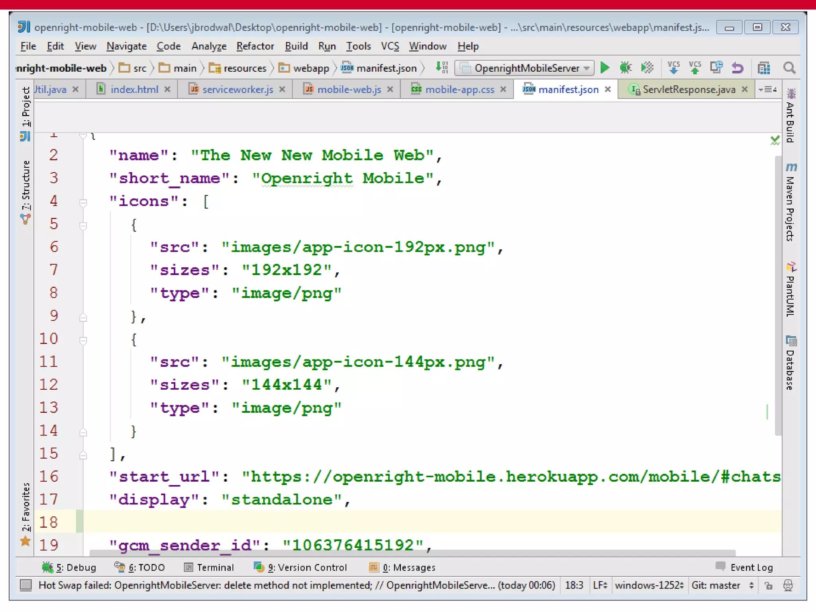Viewport: 816px width, 612px height.
Task: Run OpenrightMobileServer with green play icon
Action: [604, 68]
